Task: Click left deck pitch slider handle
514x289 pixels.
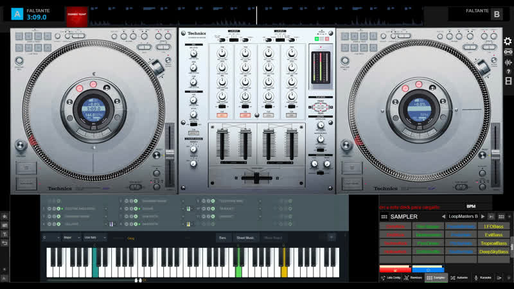Action: (170, 155)
